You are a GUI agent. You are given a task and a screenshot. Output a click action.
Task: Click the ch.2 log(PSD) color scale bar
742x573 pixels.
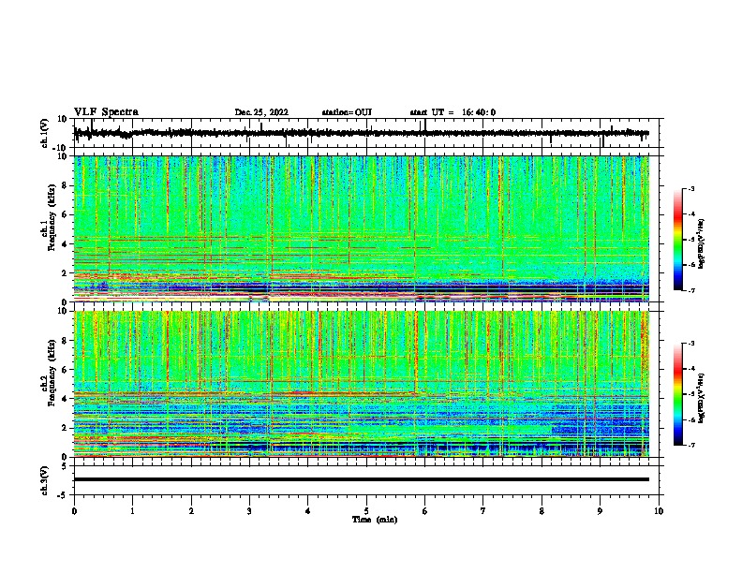[x=678, y=394]
